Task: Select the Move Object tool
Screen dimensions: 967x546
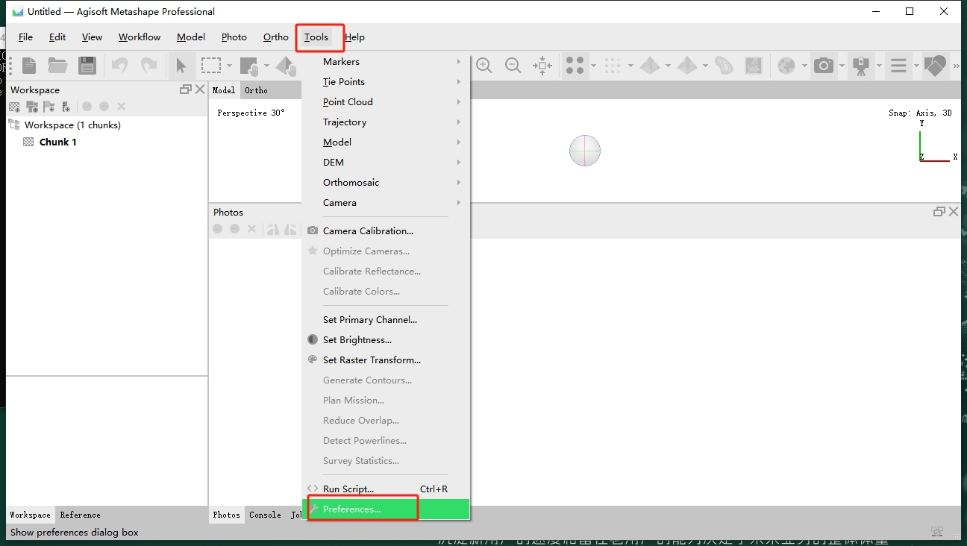Action: [x=286, y=66]
